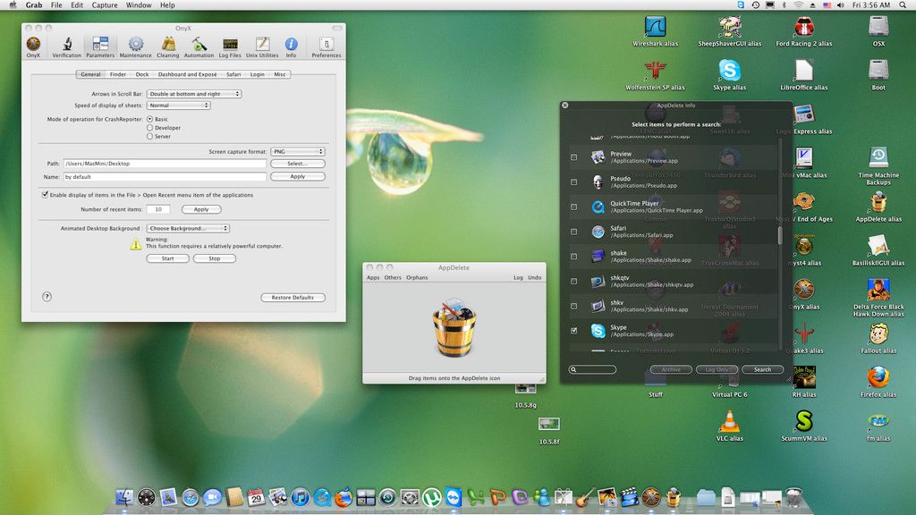Screen dimensions: 916x515
Task: Open Log Files in OnyX toolbar
Action: pos(230,47)
